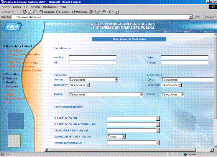Viewport: 217px width, 157px height.
Task: Expand the Consultas section
Action: point(4,74)
